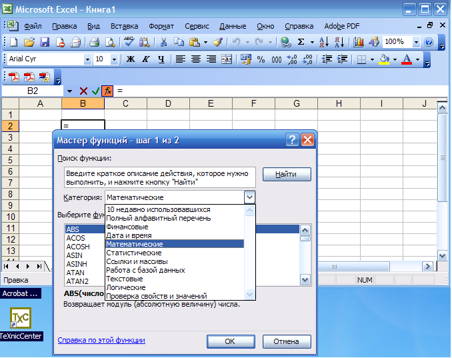452x358 pixels.
Task: Open the fill color dropdown arrow
Action: 395,59
